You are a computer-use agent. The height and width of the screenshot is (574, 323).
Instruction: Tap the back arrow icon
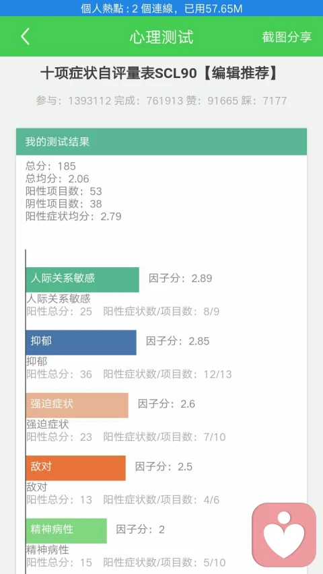(x=25, y=36)
